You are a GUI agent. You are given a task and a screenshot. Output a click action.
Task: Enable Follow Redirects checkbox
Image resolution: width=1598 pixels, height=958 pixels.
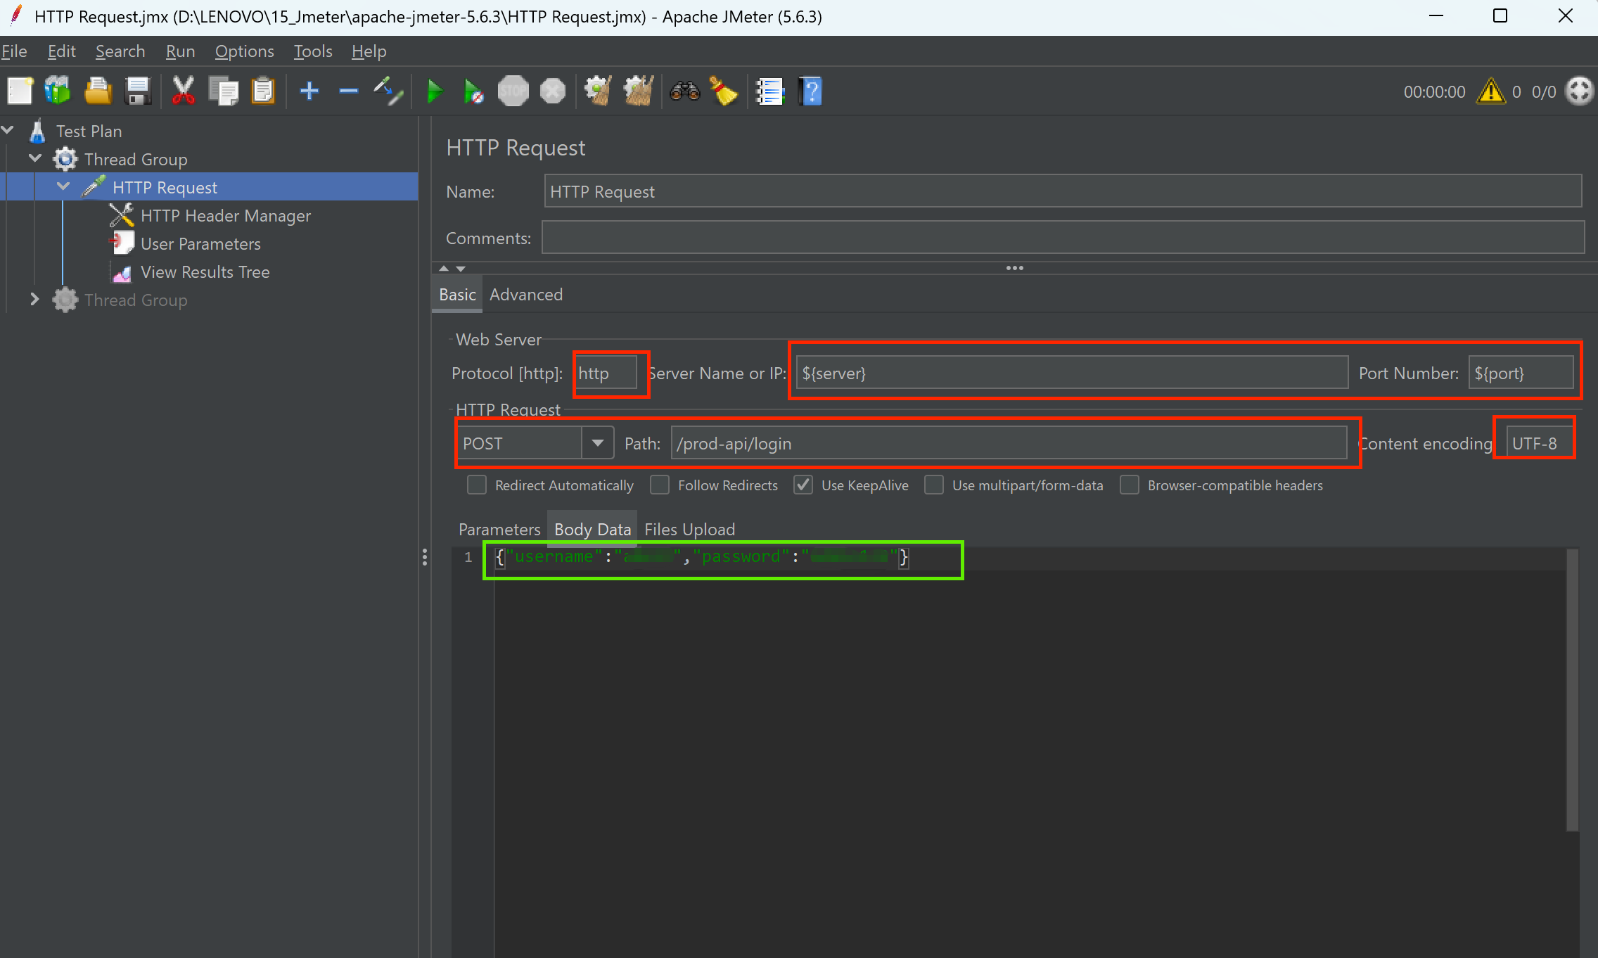click(x=660, y=485)
